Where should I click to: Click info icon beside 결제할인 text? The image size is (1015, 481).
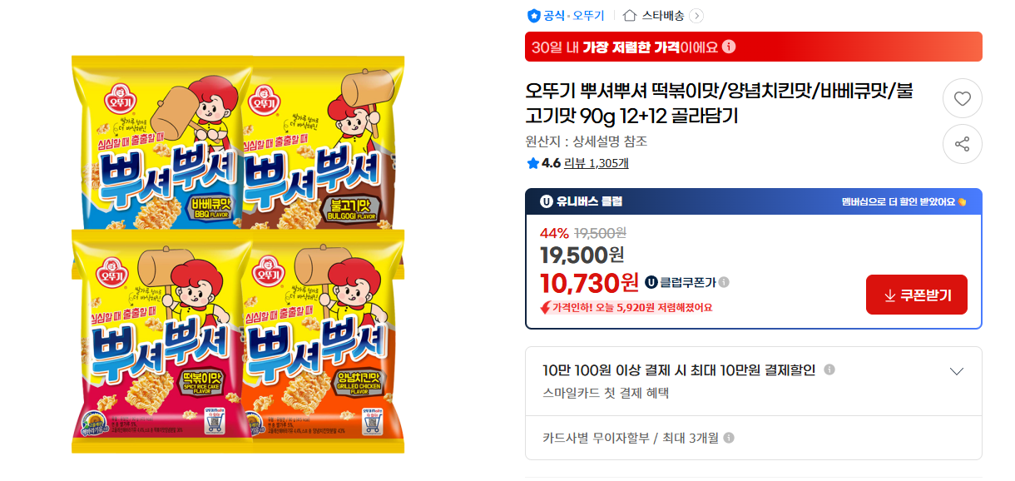pyautogui.click(x=829, y=370)
